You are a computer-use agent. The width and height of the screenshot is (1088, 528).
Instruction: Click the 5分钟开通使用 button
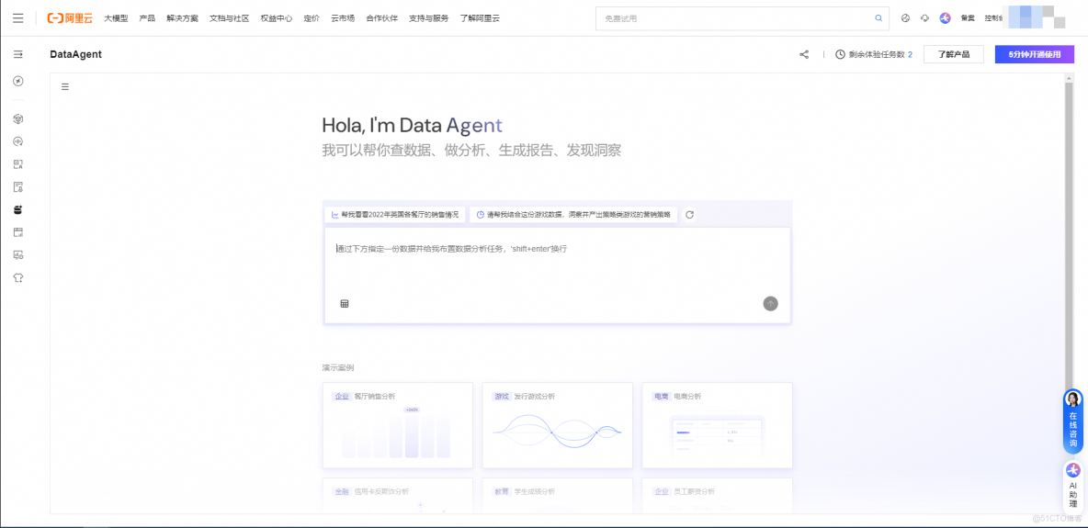click(x=1035, y=54)
